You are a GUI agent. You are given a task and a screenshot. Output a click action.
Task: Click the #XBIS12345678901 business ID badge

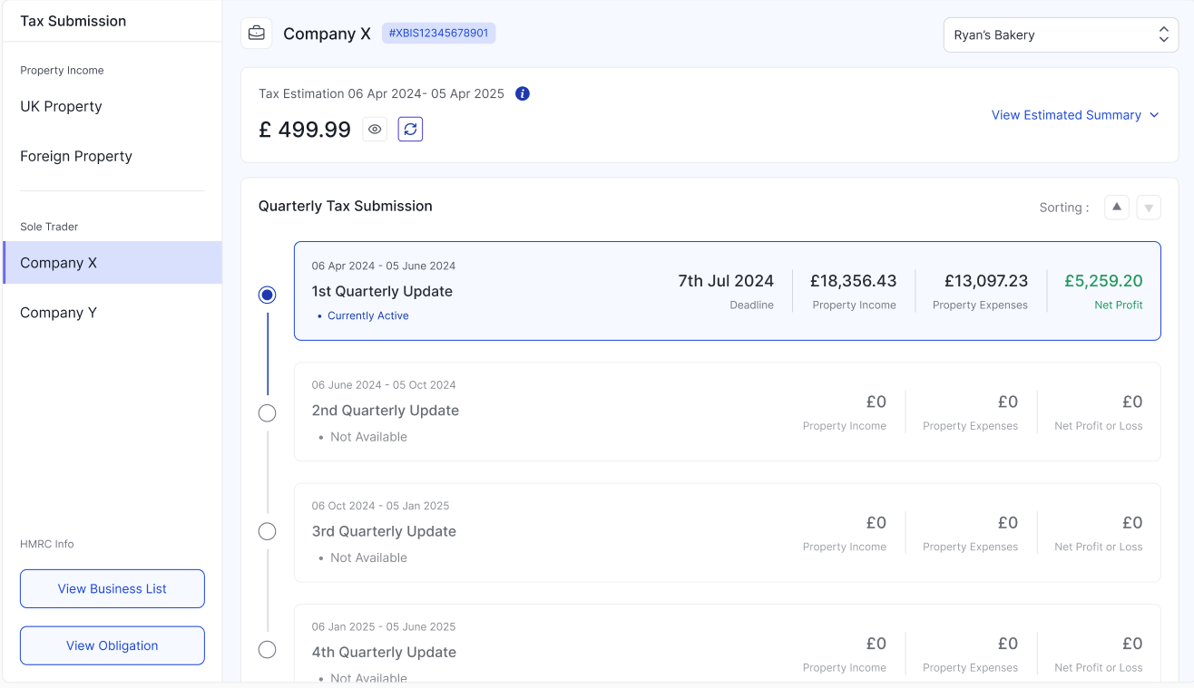[438, 34]
